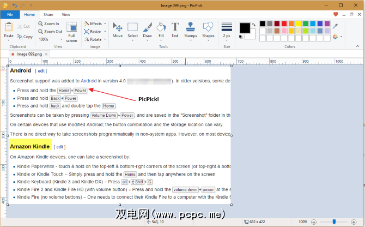Reset to default black and white colors
The height and width of the screenshot is (227, 365).
[241, 37]
